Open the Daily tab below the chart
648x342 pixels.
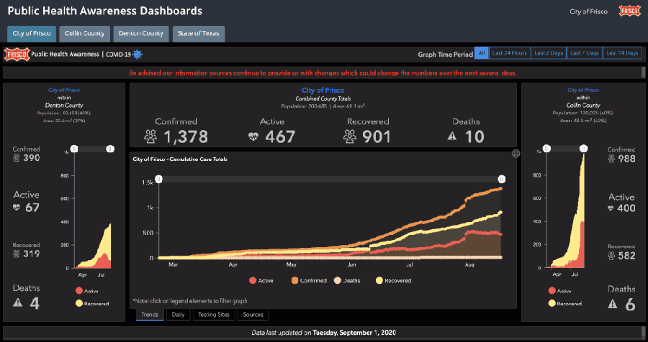tap(178, 315)
